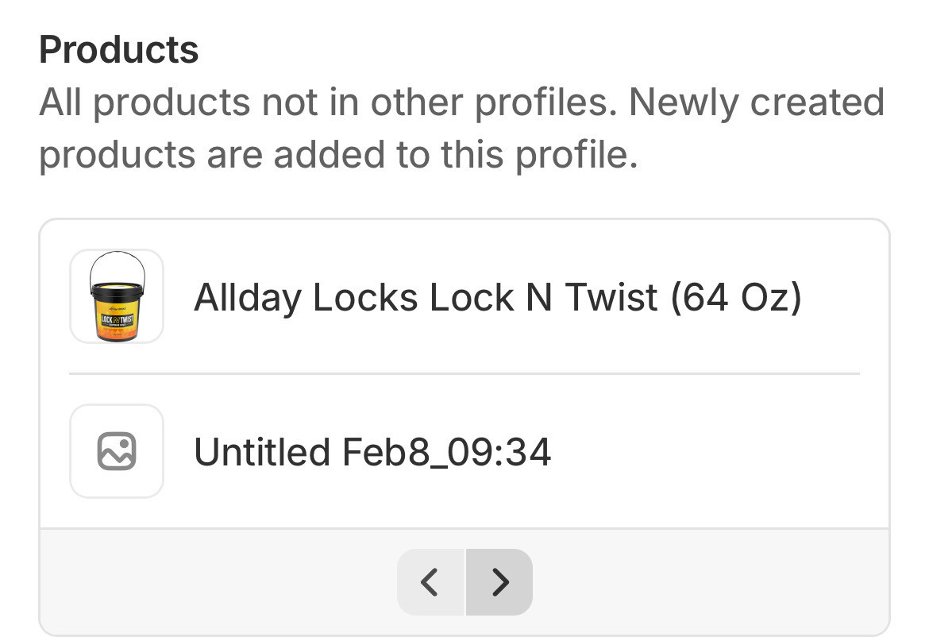
Task: Click the gray pagination footer bar
Action: 675,582
